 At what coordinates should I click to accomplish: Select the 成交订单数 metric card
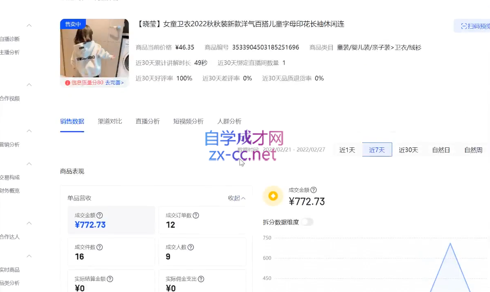[202, 220]
